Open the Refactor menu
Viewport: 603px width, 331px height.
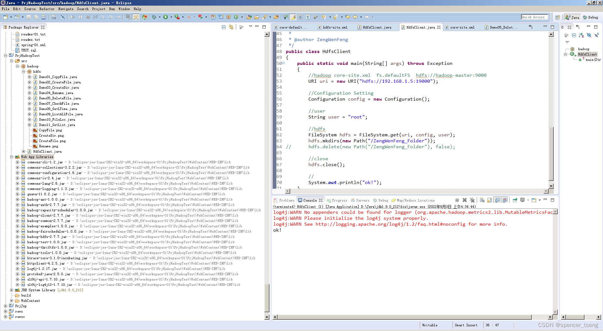tap(47, 9)
